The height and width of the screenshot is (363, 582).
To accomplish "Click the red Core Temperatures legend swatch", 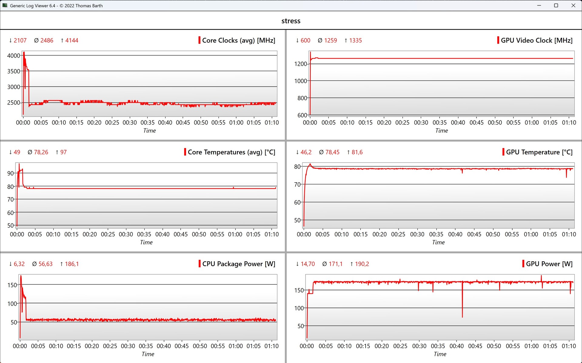I will click(x=185, y=152).
